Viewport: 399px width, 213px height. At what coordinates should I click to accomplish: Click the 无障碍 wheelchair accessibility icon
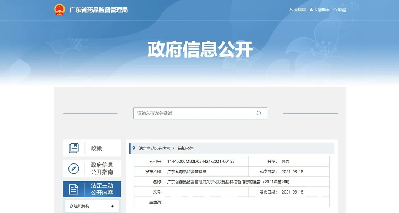click(291, 10)
